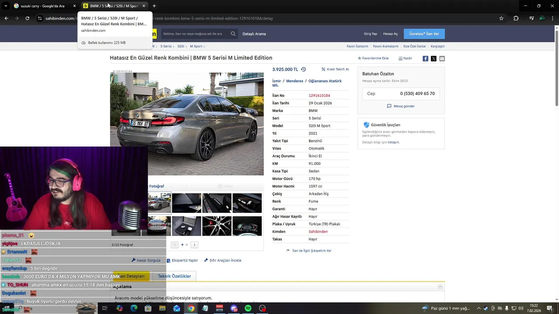This screenshot has height=314, width=559.
Task: Click listing number 1291610184
Action: (319, 96)
